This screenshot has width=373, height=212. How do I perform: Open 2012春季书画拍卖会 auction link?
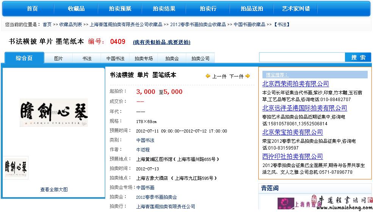156,197
